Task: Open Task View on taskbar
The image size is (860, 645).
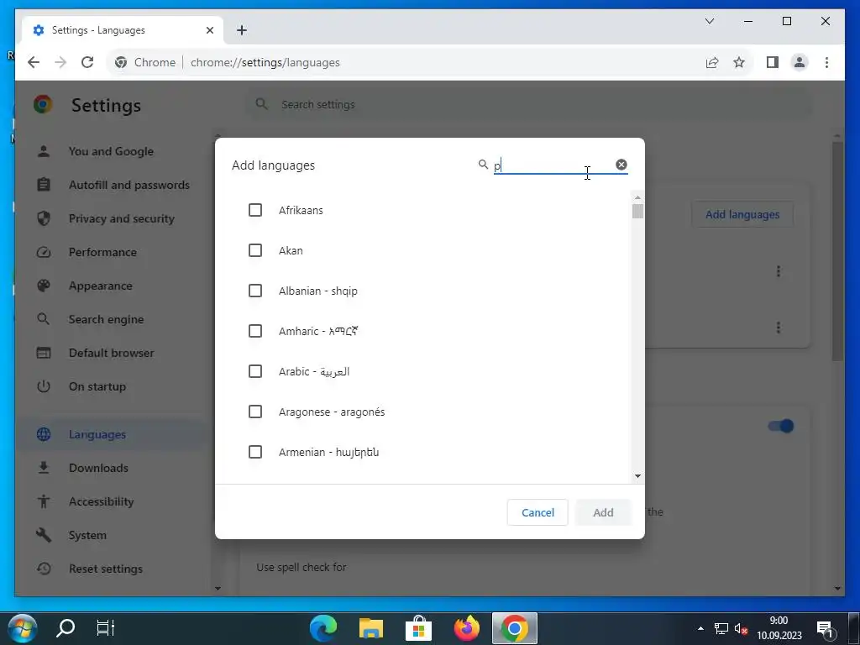Action: (x=105, y=628)
